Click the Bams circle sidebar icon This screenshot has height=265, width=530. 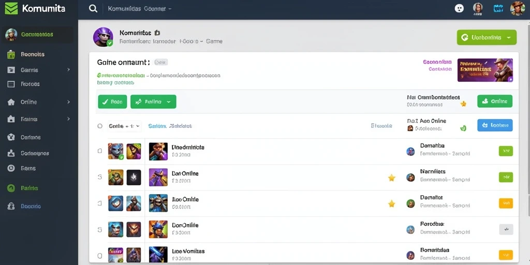11,168
